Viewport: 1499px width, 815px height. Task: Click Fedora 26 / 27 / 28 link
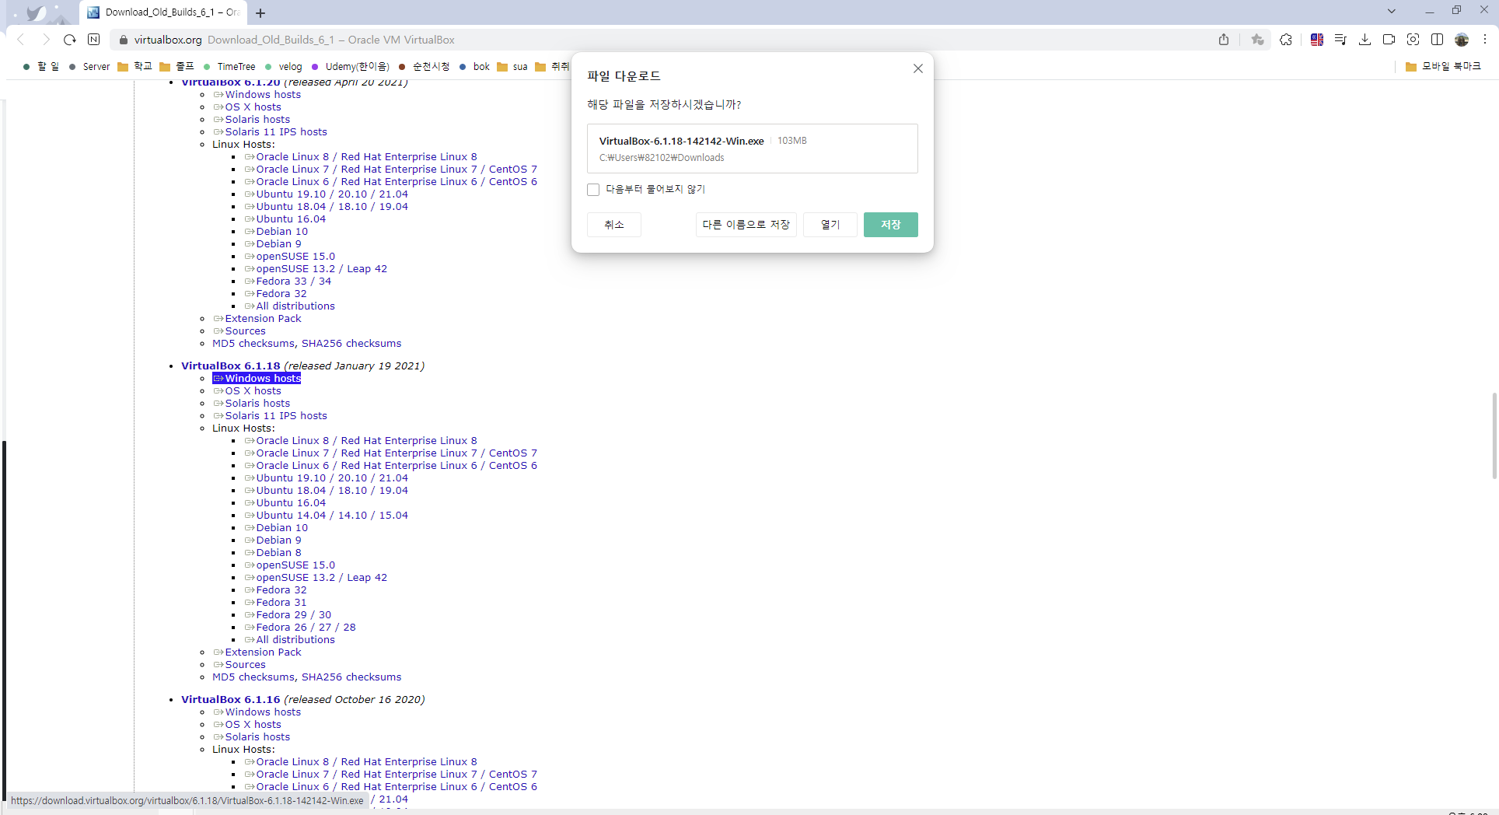pyautogui.click(x=306, y=628)
